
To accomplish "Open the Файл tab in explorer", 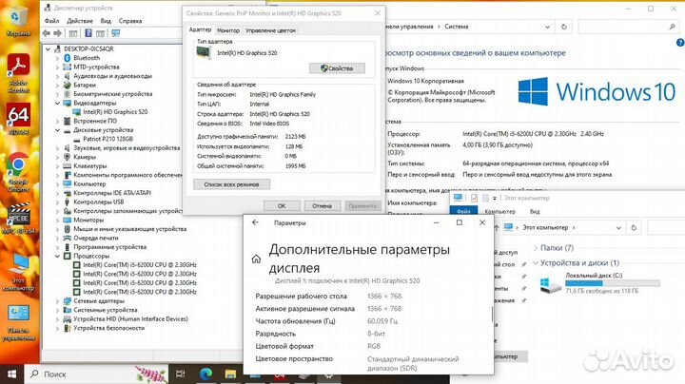I will click(x=463, y=211).
